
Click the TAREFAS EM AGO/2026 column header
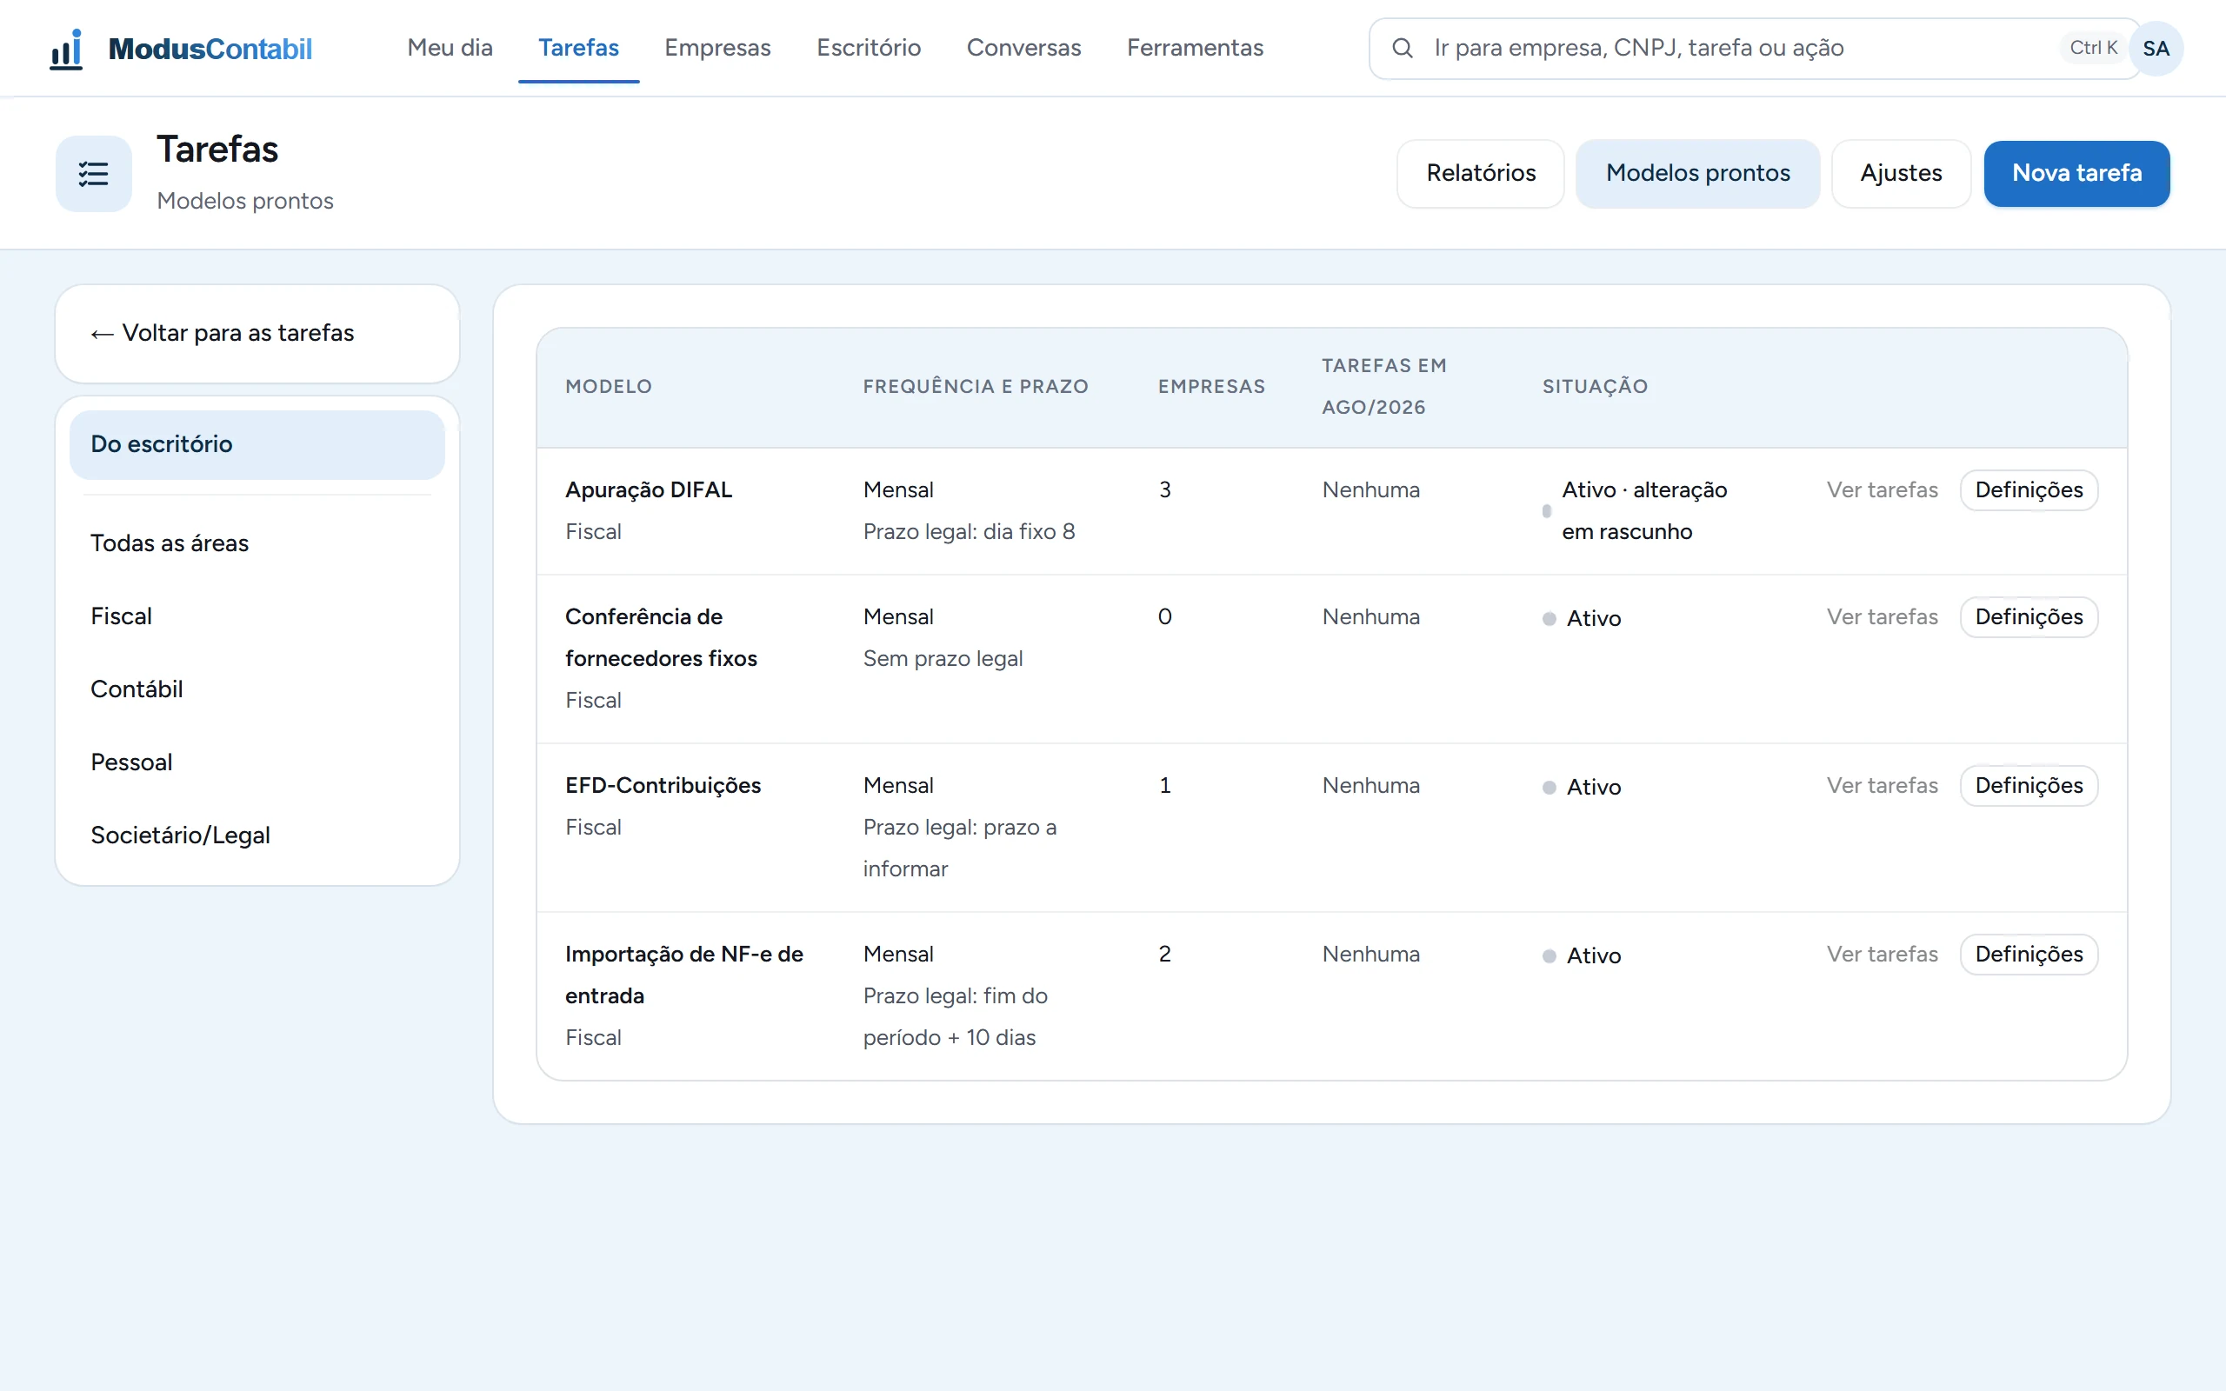1383,386
